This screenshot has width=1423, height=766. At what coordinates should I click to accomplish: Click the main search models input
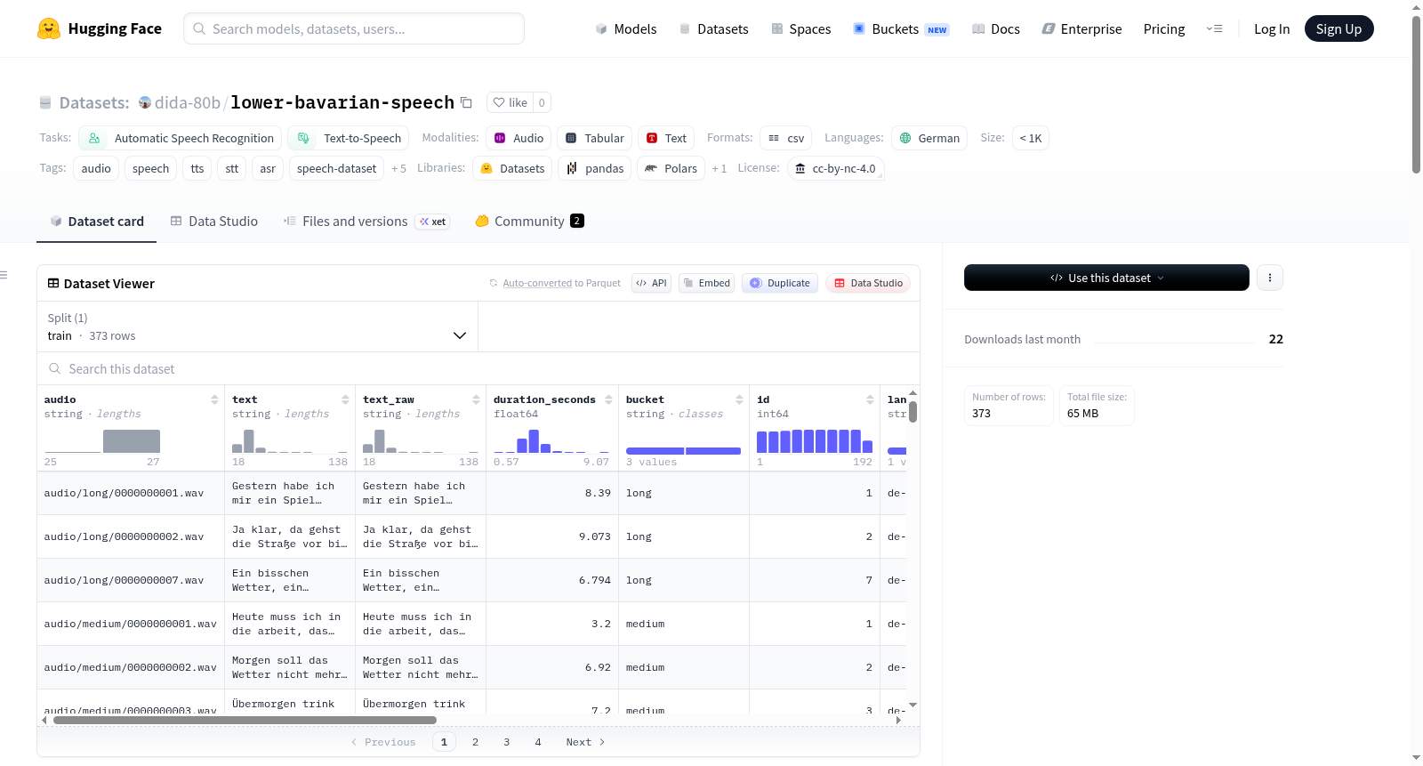pyautogui.click(x=354, y=28)
